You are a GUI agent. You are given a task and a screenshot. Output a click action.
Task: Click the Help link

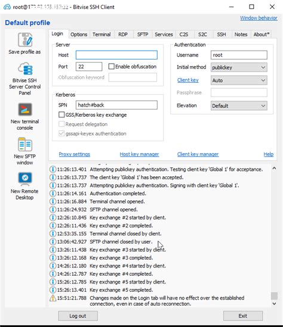coord(268,154)
